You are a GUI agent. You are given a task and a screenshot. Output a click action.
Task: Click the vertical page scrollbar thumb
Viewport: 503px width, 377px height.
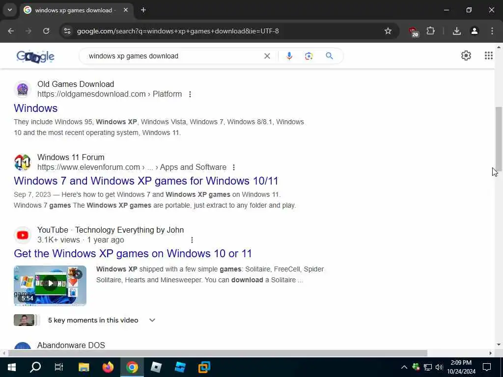coord(499,140)
